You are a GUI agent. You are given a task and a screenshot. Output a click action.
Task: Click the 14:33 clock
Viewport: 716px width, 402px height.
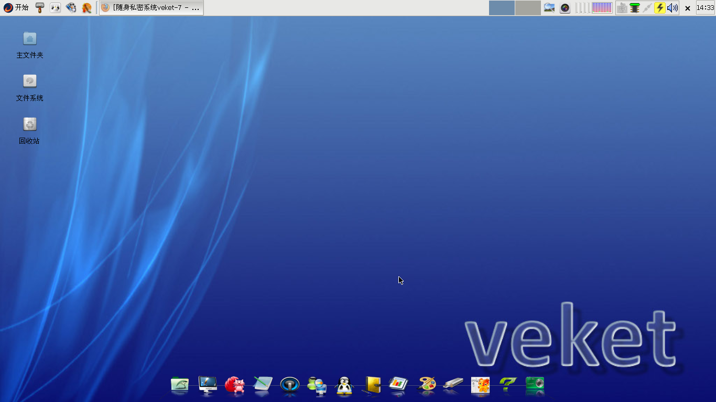[x=706, y=8]
